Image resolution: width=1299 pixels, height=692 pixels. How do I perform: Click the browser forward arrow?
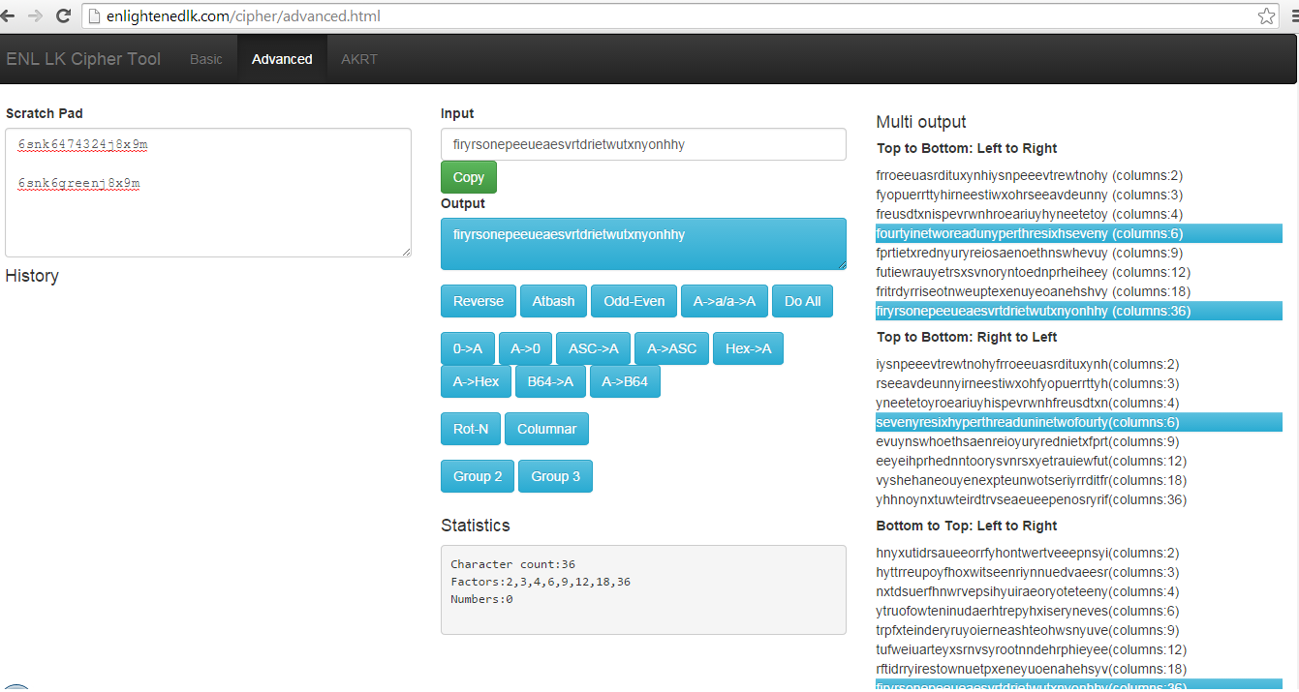(x=35, y=15)
